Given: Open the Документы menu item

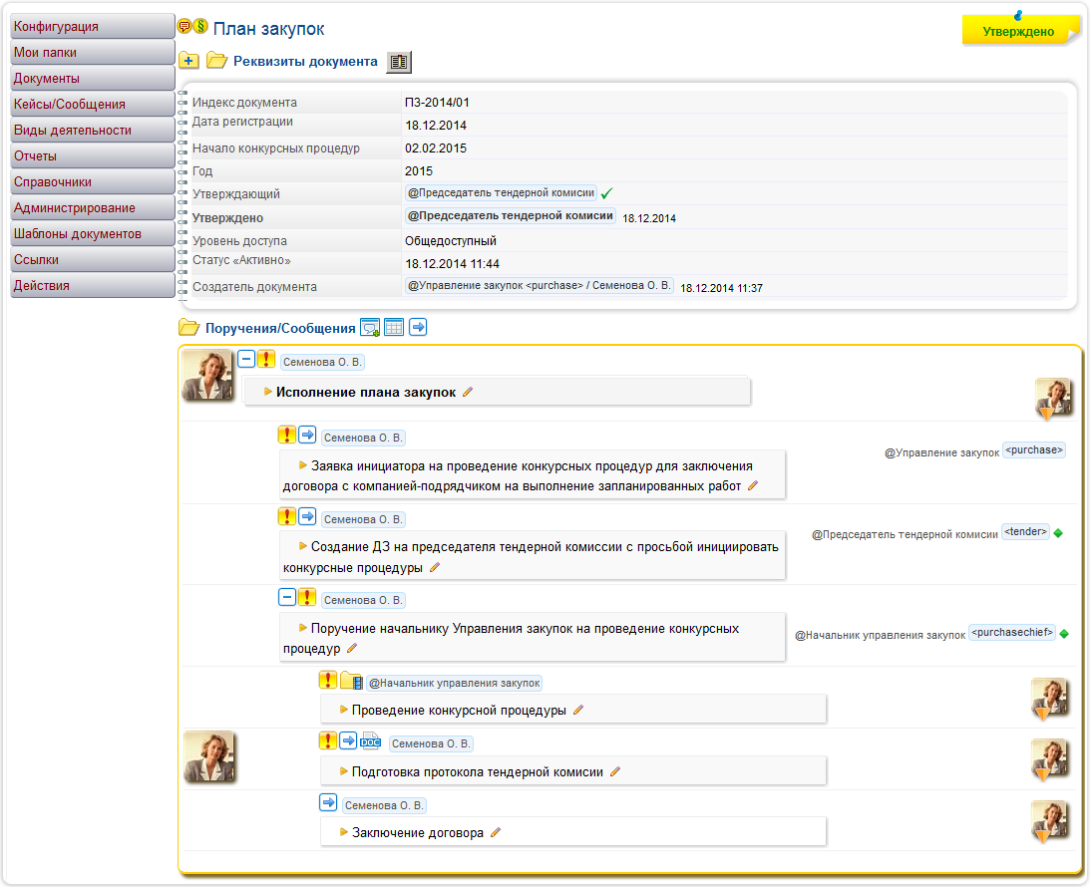Looking at the screenshot, I should click(x=90, y=78).
